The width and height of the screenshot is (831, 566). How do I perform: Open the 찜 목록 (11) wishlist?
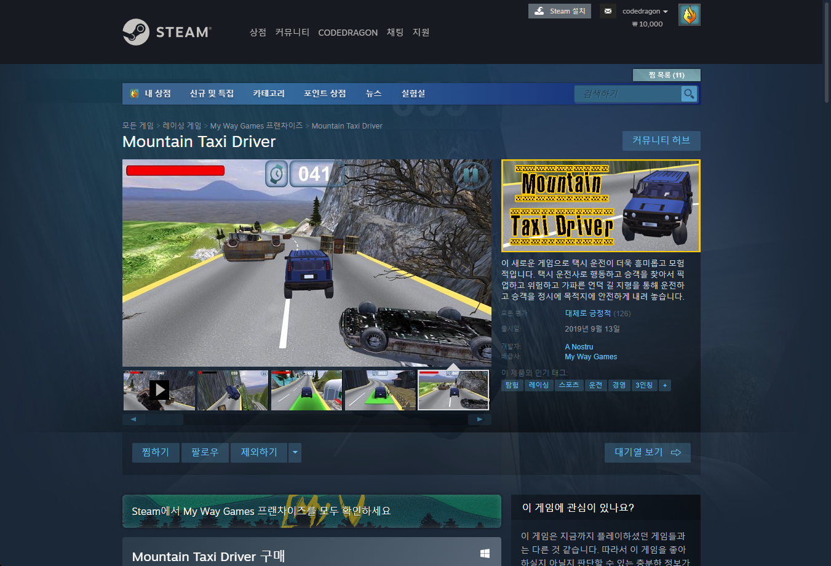click(667, 75)
